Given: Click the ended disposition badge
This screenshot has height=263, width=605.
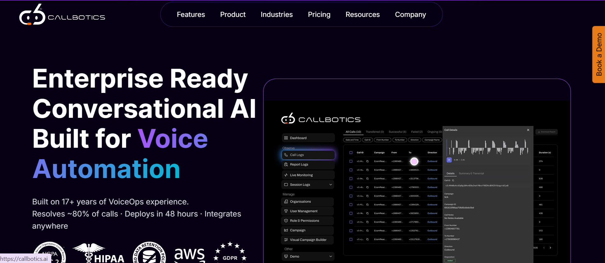Looking at the screenshot, I should (450, 261).
